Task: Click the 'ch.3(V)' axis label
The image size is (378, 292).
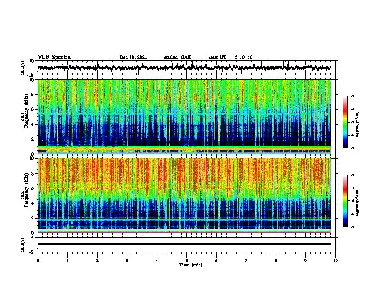Action: [x=23, y=245]
